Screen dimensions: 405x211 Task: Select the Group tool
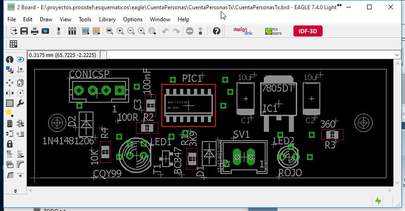tap(10, 103)
